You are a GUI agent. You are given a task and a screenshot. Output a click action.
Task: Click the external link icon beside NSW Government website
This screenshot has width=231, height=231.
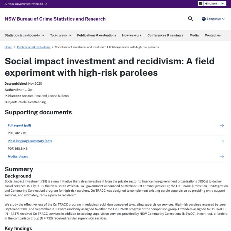46,4
